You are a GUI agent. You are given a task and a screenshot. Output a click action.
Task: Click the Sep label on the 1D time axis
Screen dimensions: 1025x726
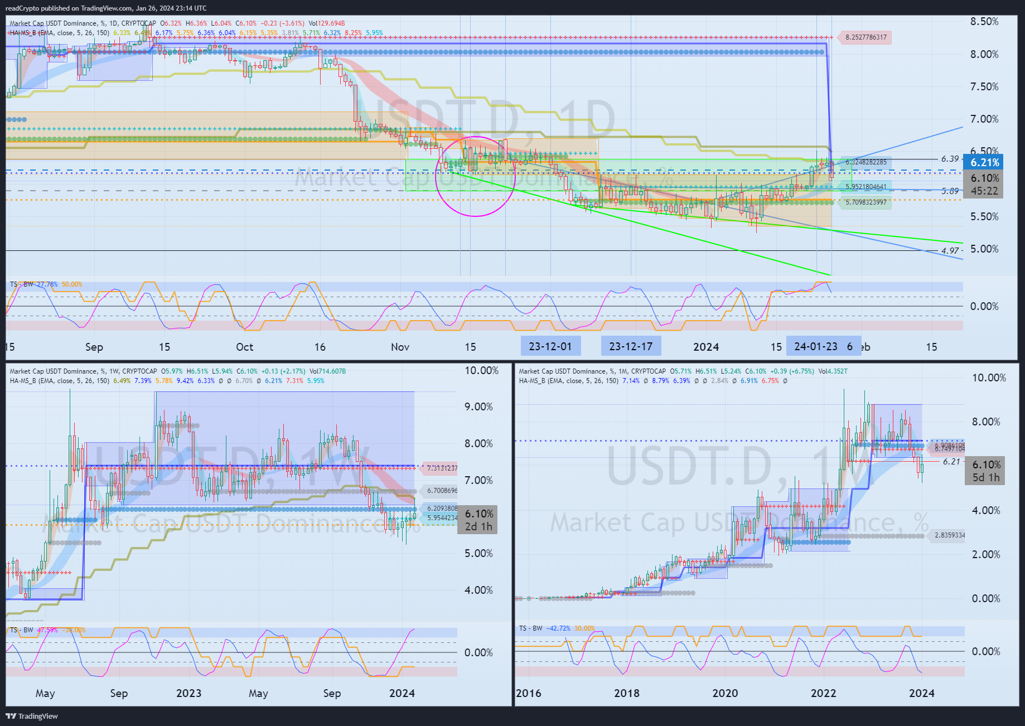[94, 347]
